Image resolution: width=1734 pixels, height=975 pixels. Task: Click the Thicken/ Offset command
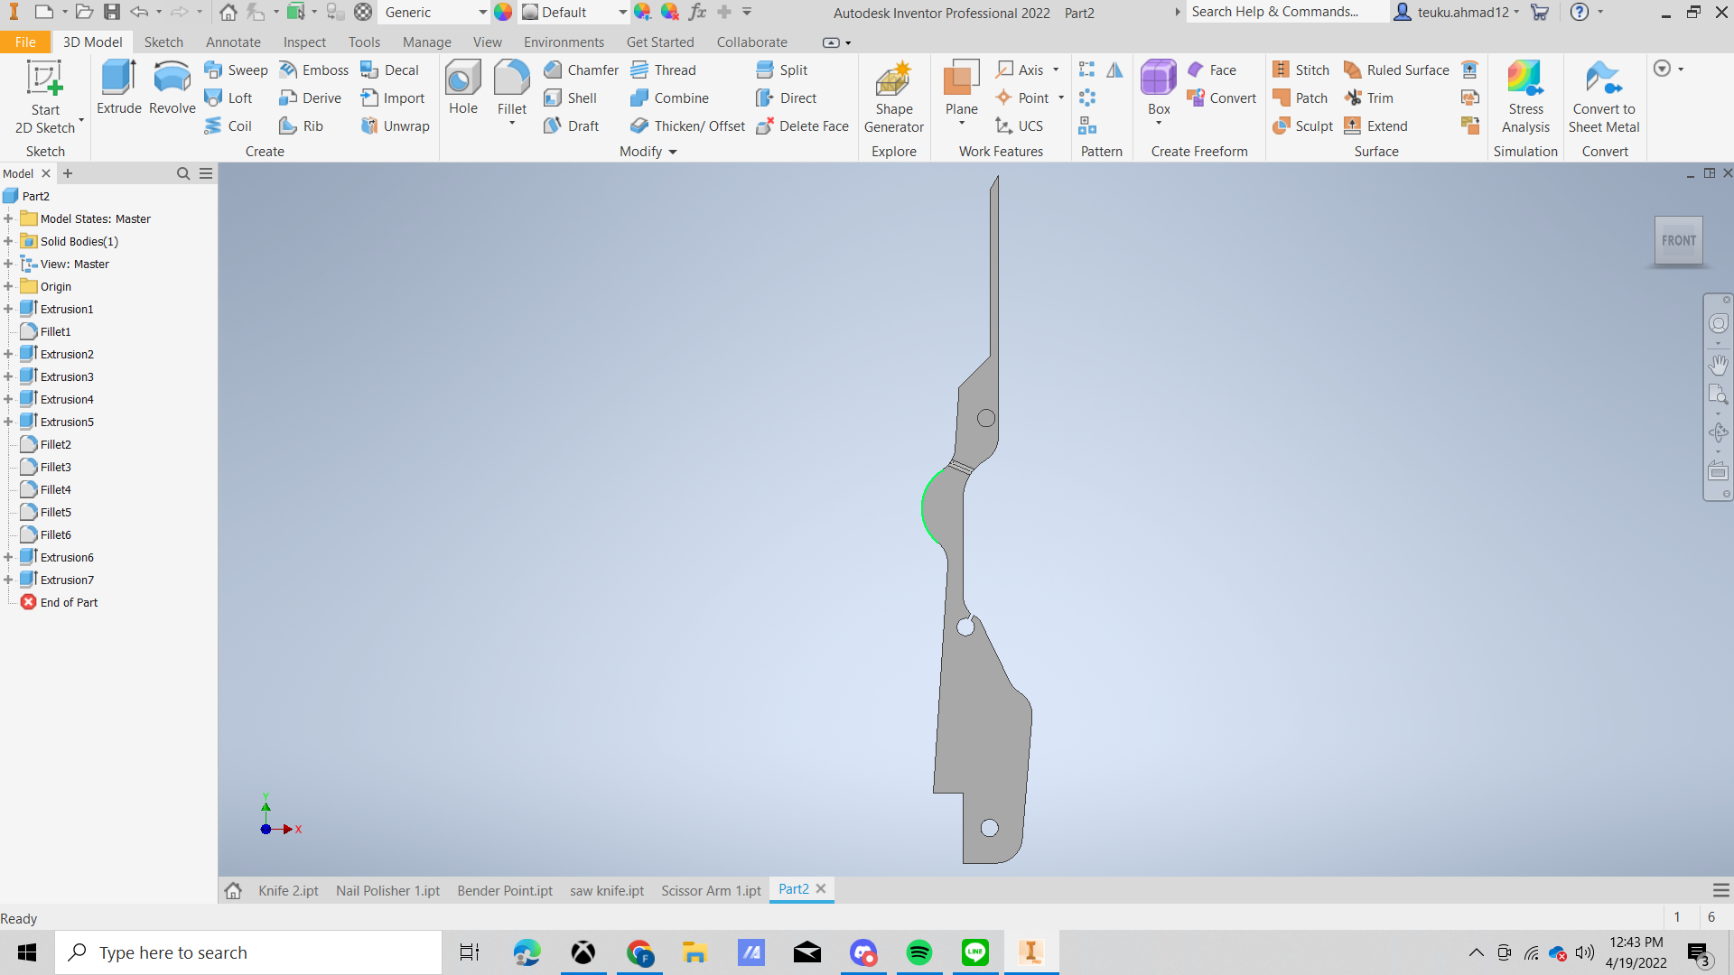689,125
